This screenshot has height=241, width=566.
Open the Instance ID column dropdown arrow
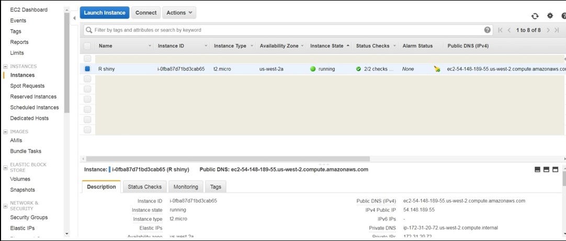point(206,46)
